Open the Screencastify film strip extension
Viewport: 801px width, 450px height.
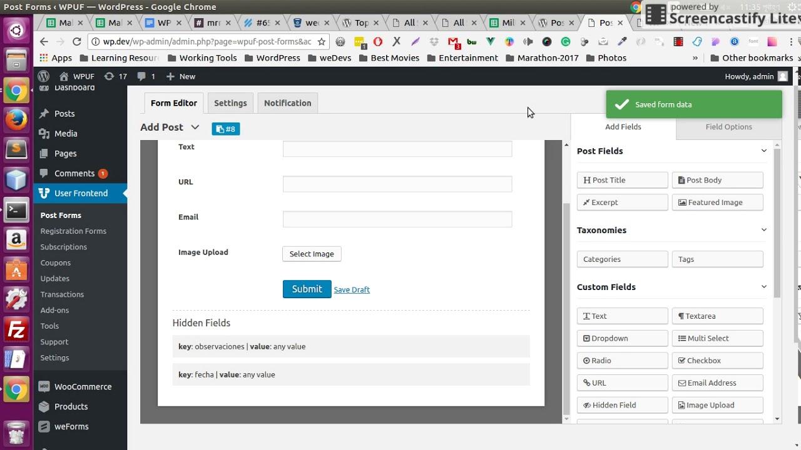(x=678, y=42)
